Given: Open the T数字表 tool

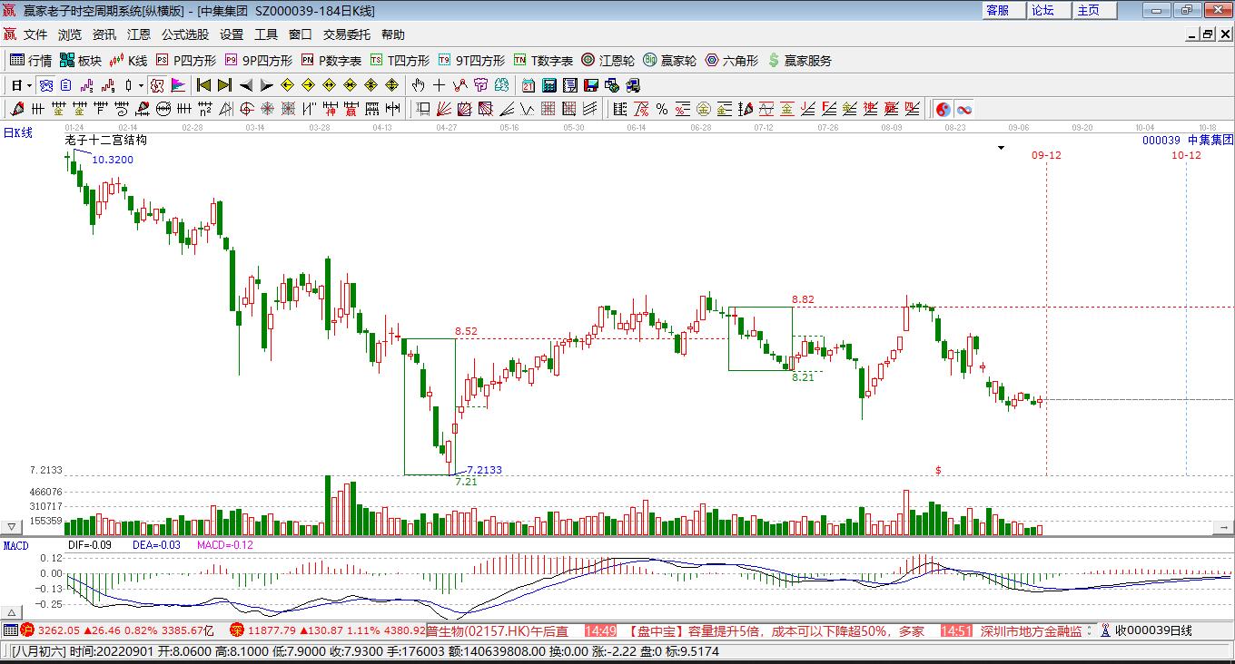Looking at the screenshot, I should point(543,61).
